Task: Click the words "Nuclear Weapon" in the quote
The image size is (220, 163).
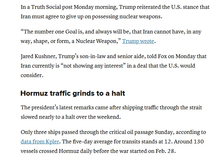Action: coord(96,41)
